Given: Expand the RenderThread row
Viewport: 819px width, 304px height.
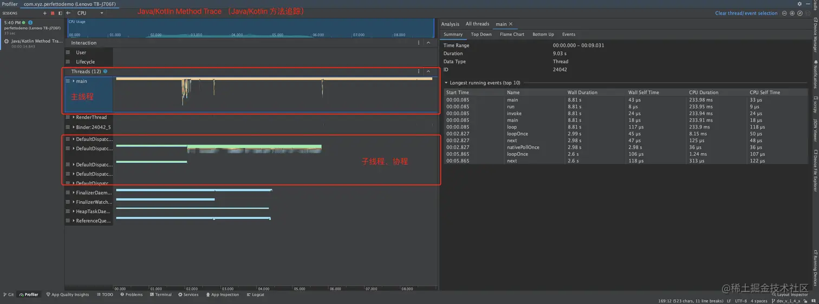Looking at the screenshot, I should point(73,117).
